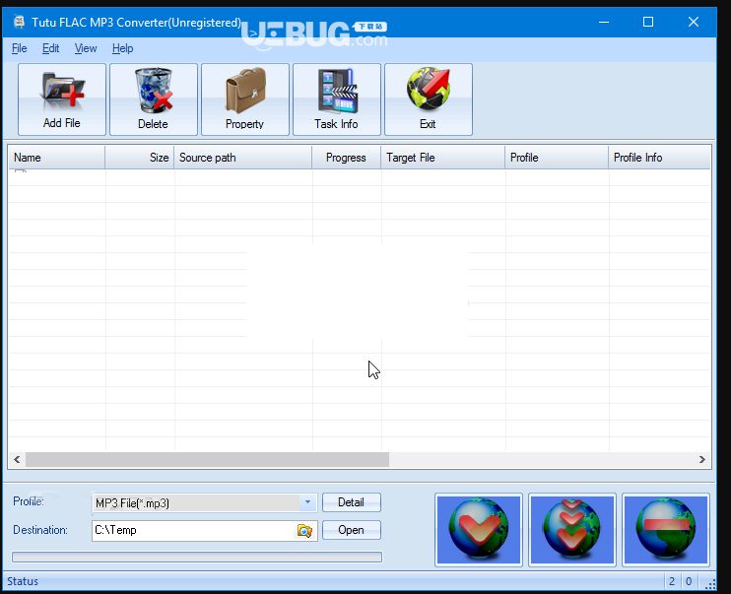Click the Profile column header
This screenshot has height=594, width=731.
pyautogui.click(x=557, y=158)
